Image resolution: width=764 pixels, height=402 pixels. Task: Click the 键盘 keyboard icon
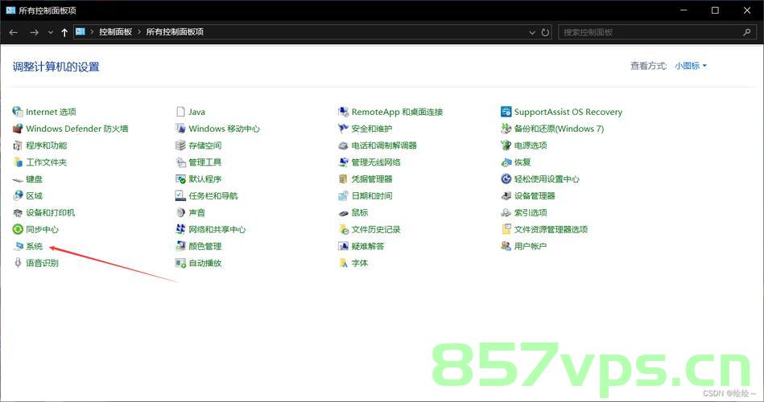(18, 179)
